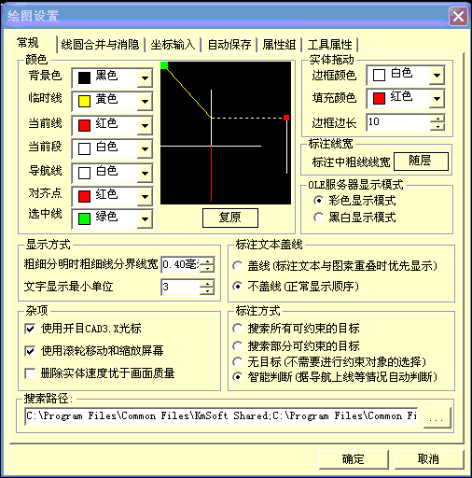This screenshot has width=472, height=478.
Task: Decrease 粗细线分界线宽 with down arrow
Action: click(x=207, y=269)
